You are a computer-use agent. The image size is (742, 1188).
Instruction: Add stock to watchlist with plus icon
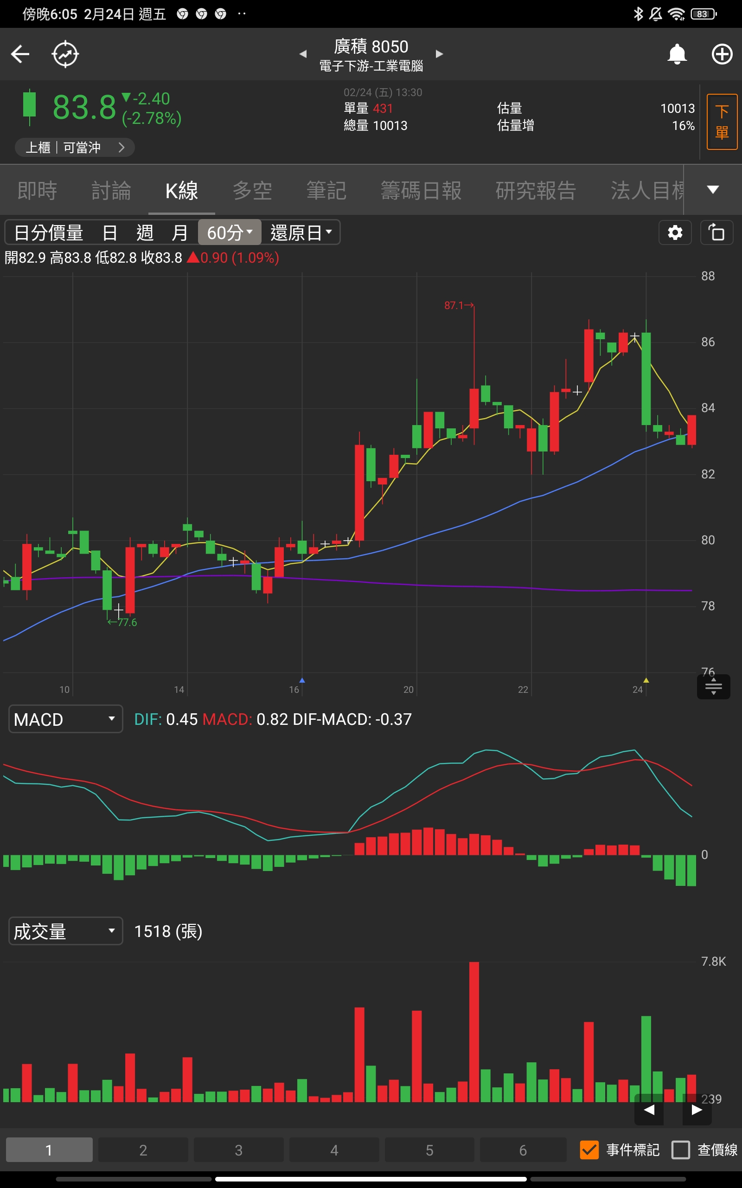tap(722, 54)
